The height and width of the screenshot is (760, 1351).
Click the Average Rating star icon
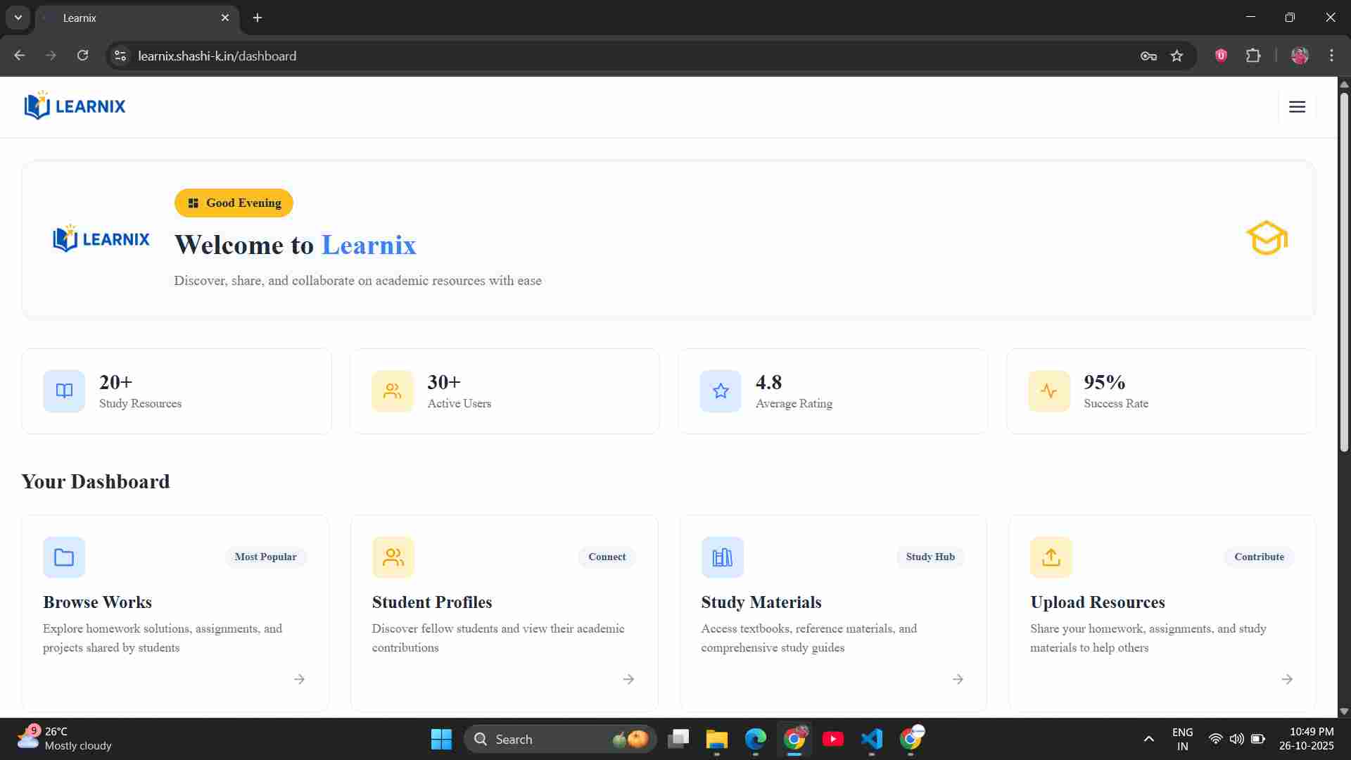coord(720,391)
